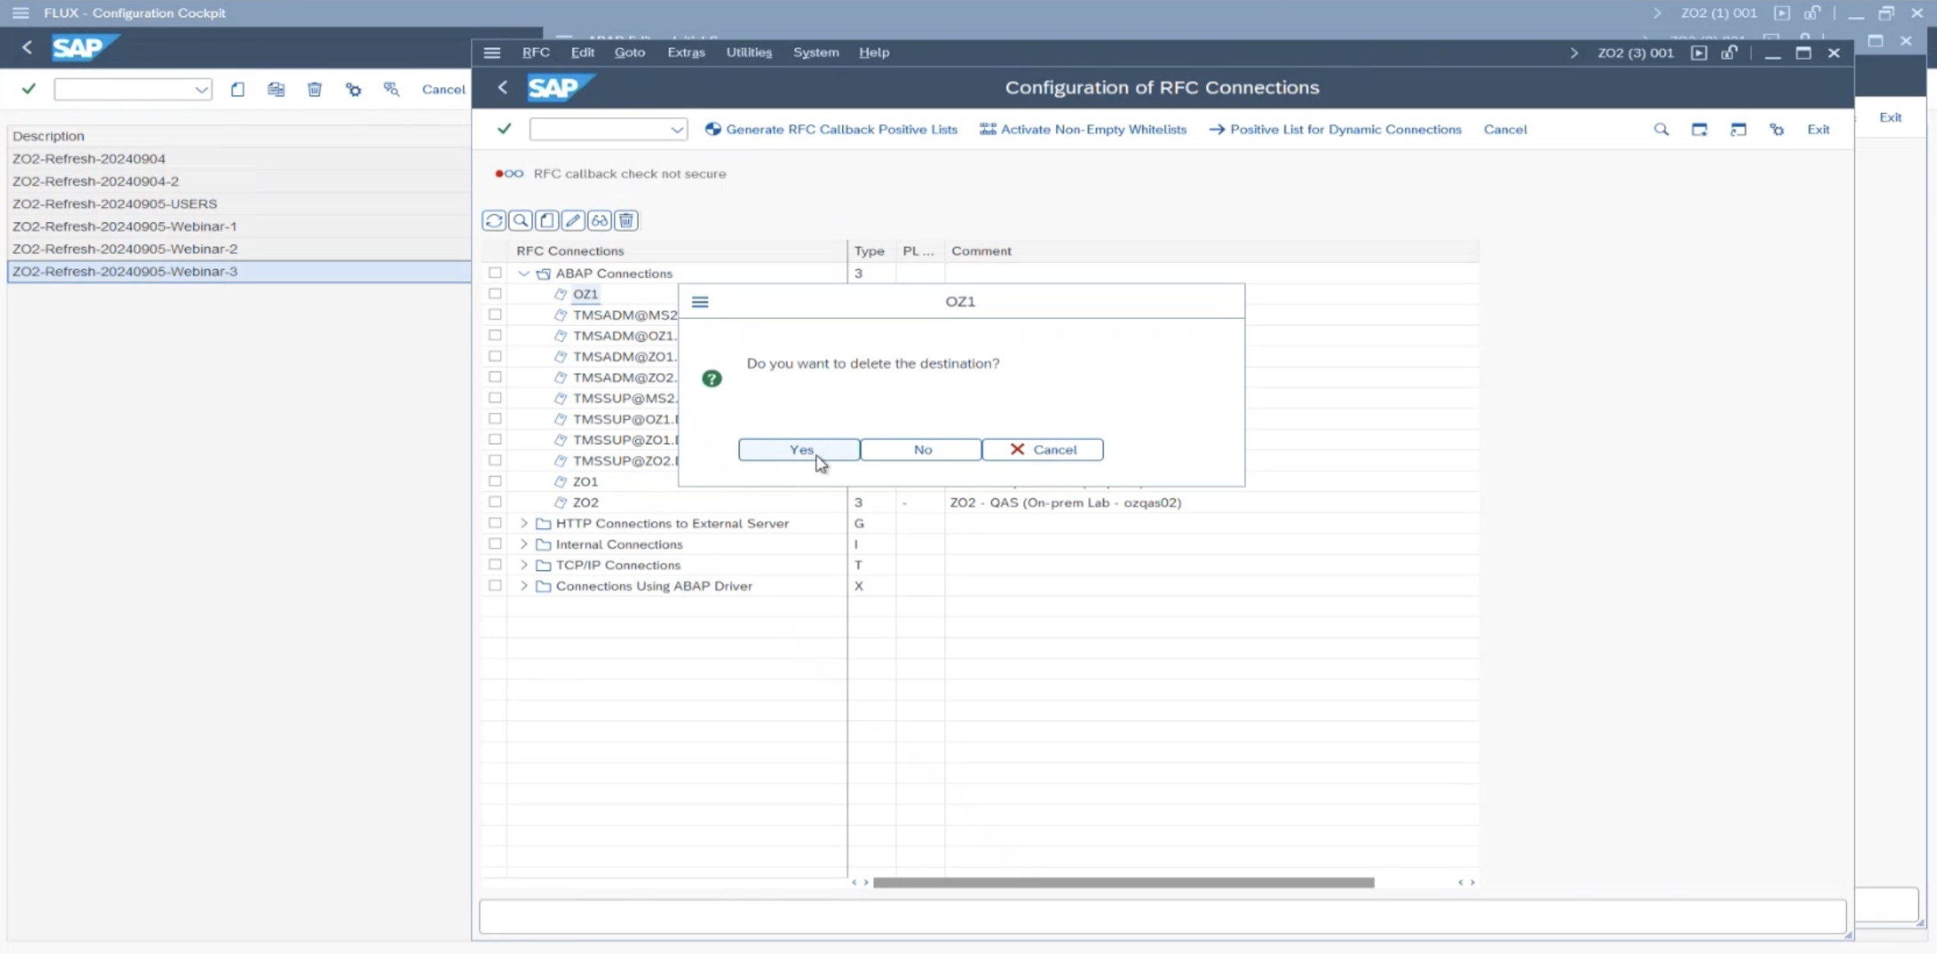Tick the checkbox for ZO2 row

[495, 502]
